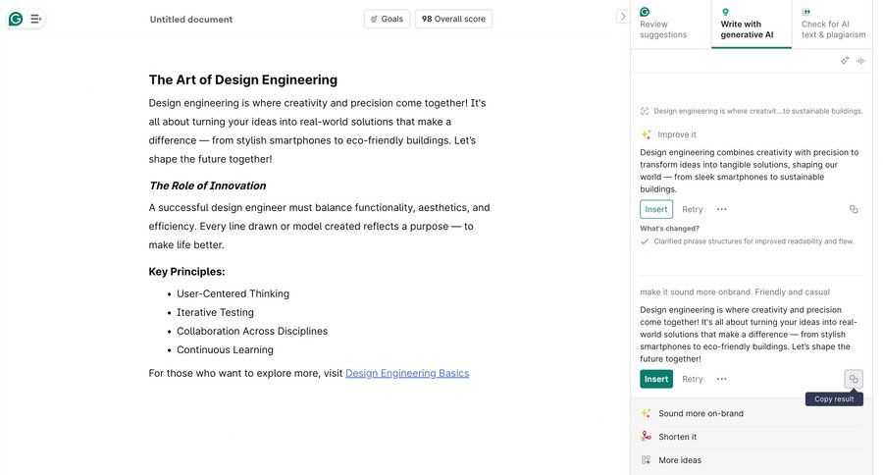Click The Role of Innovation subheading
Image resolution: width=883 pixels, height=475 pixels.
[x=208, y=185]
